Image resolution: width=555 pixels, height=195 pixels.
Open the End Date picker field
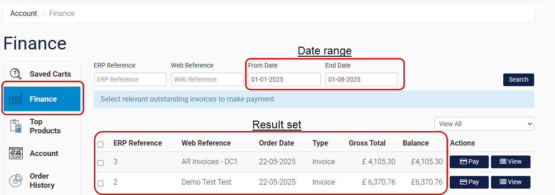click(x=361, y=79)
